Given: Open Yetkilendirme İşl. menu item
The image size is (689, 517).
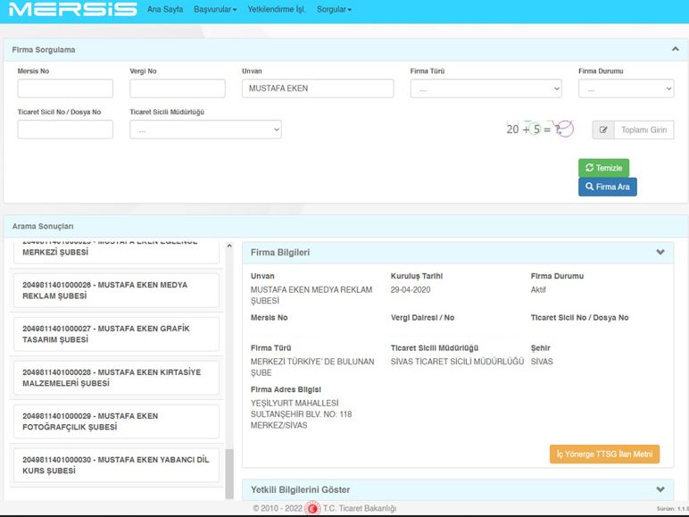Looking at the screenshot, I should [x=277, y=9].
